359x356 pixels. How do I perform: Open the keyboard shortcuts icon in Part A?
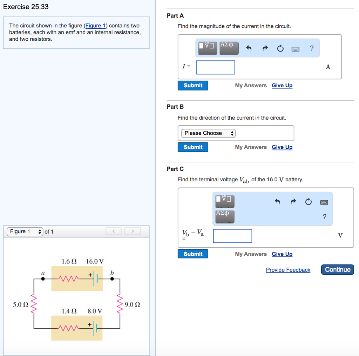coord(295,49)
